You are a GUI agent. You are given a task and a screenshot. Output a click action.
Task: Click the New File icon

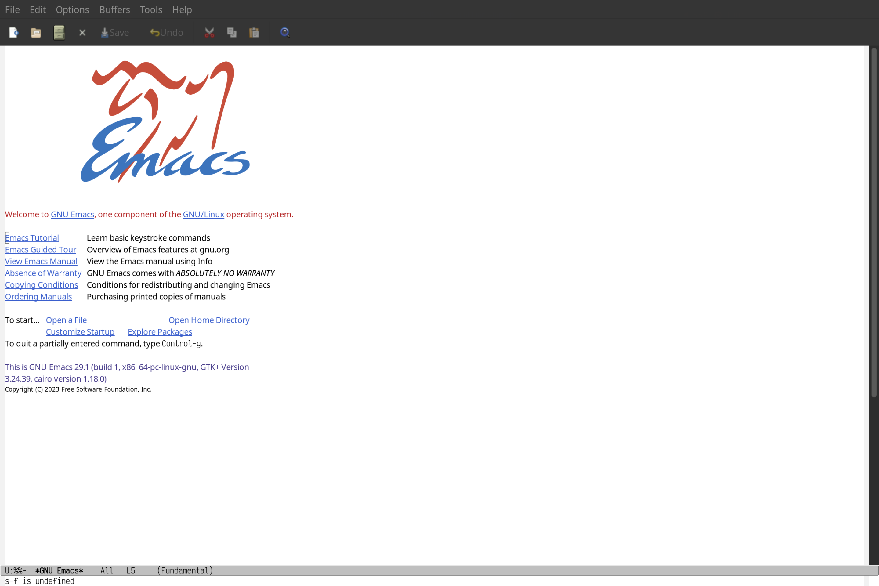coord(14,32)
